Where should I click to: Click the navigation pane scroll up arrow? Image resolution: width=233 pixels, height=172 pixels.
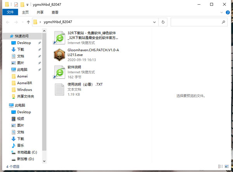point(44,31)
